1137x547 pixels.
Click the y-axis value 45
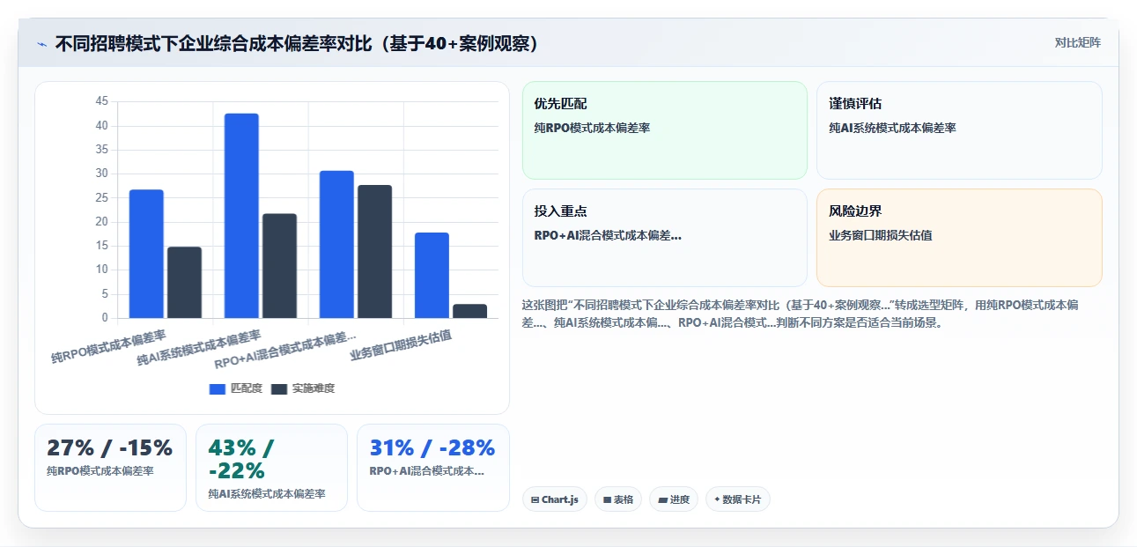(x=101, y=102)
